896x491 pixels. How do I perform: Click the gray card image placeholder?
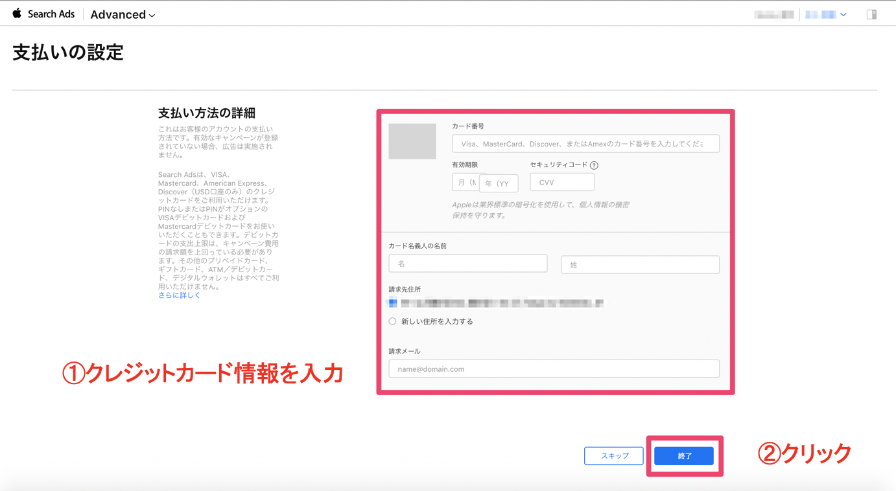[x=412, y=141]
